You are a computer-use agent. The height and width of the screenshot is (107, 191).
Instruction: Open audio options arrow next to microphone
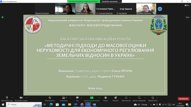[12, 98]
